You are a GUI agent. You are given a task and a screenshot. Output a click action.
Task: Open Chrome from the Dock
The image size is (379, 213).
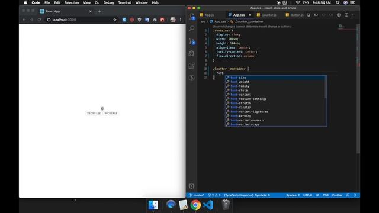point(195,205)
